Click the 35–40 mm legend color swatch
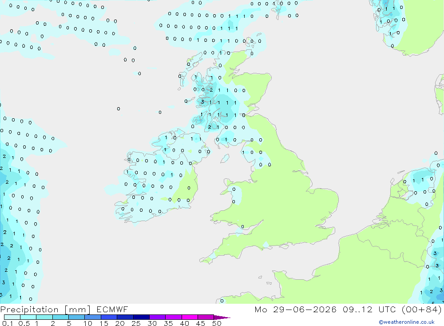This screenshot has height=326, width=444. 174,317
